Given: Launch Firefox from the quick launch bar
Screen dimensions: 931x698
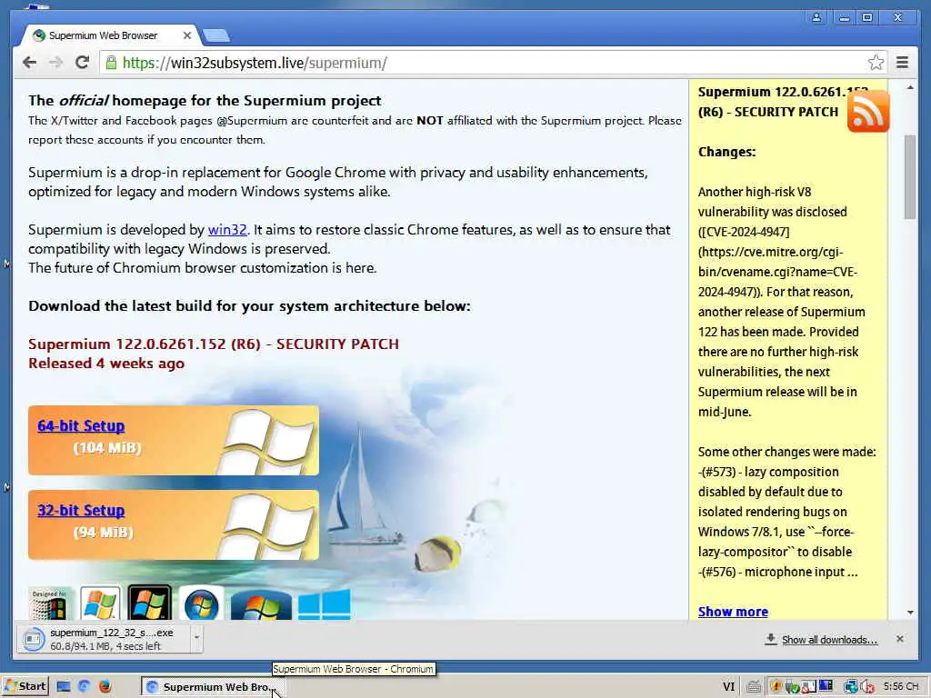Looking at the screenshot, I should click(105, 687).
